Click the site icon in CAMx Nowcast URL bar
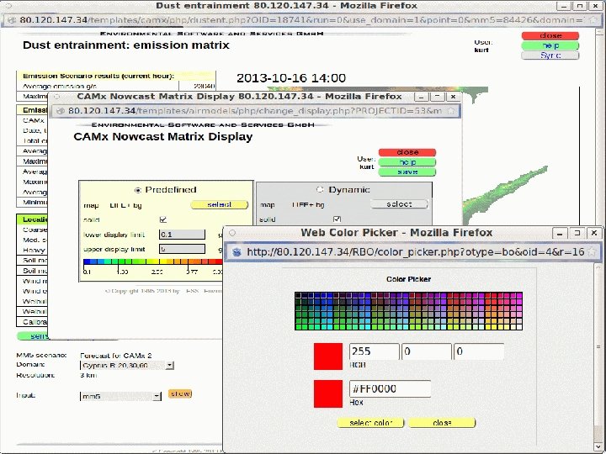Viewport: 606px width, 454px height. pyautogui.click(x=60, y=111)
